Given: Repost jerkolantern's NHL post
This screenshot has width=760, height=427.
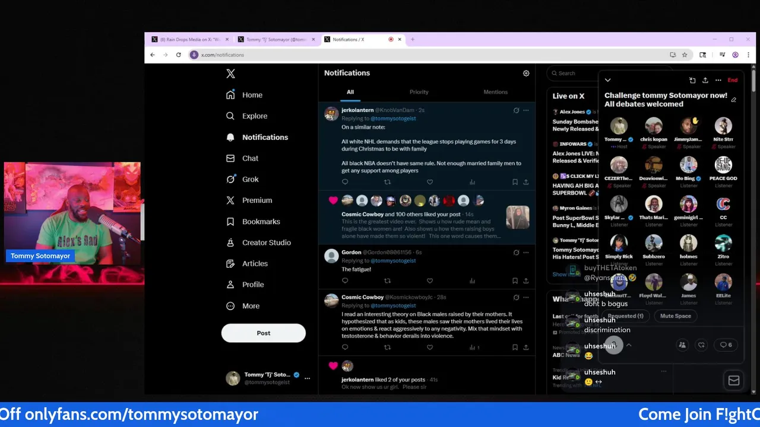Looking at the screenshot, I should (388, 182).
